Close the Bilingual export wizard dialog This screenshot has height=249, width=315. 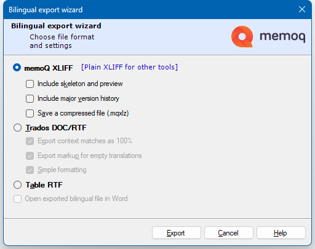coord(302,9)
